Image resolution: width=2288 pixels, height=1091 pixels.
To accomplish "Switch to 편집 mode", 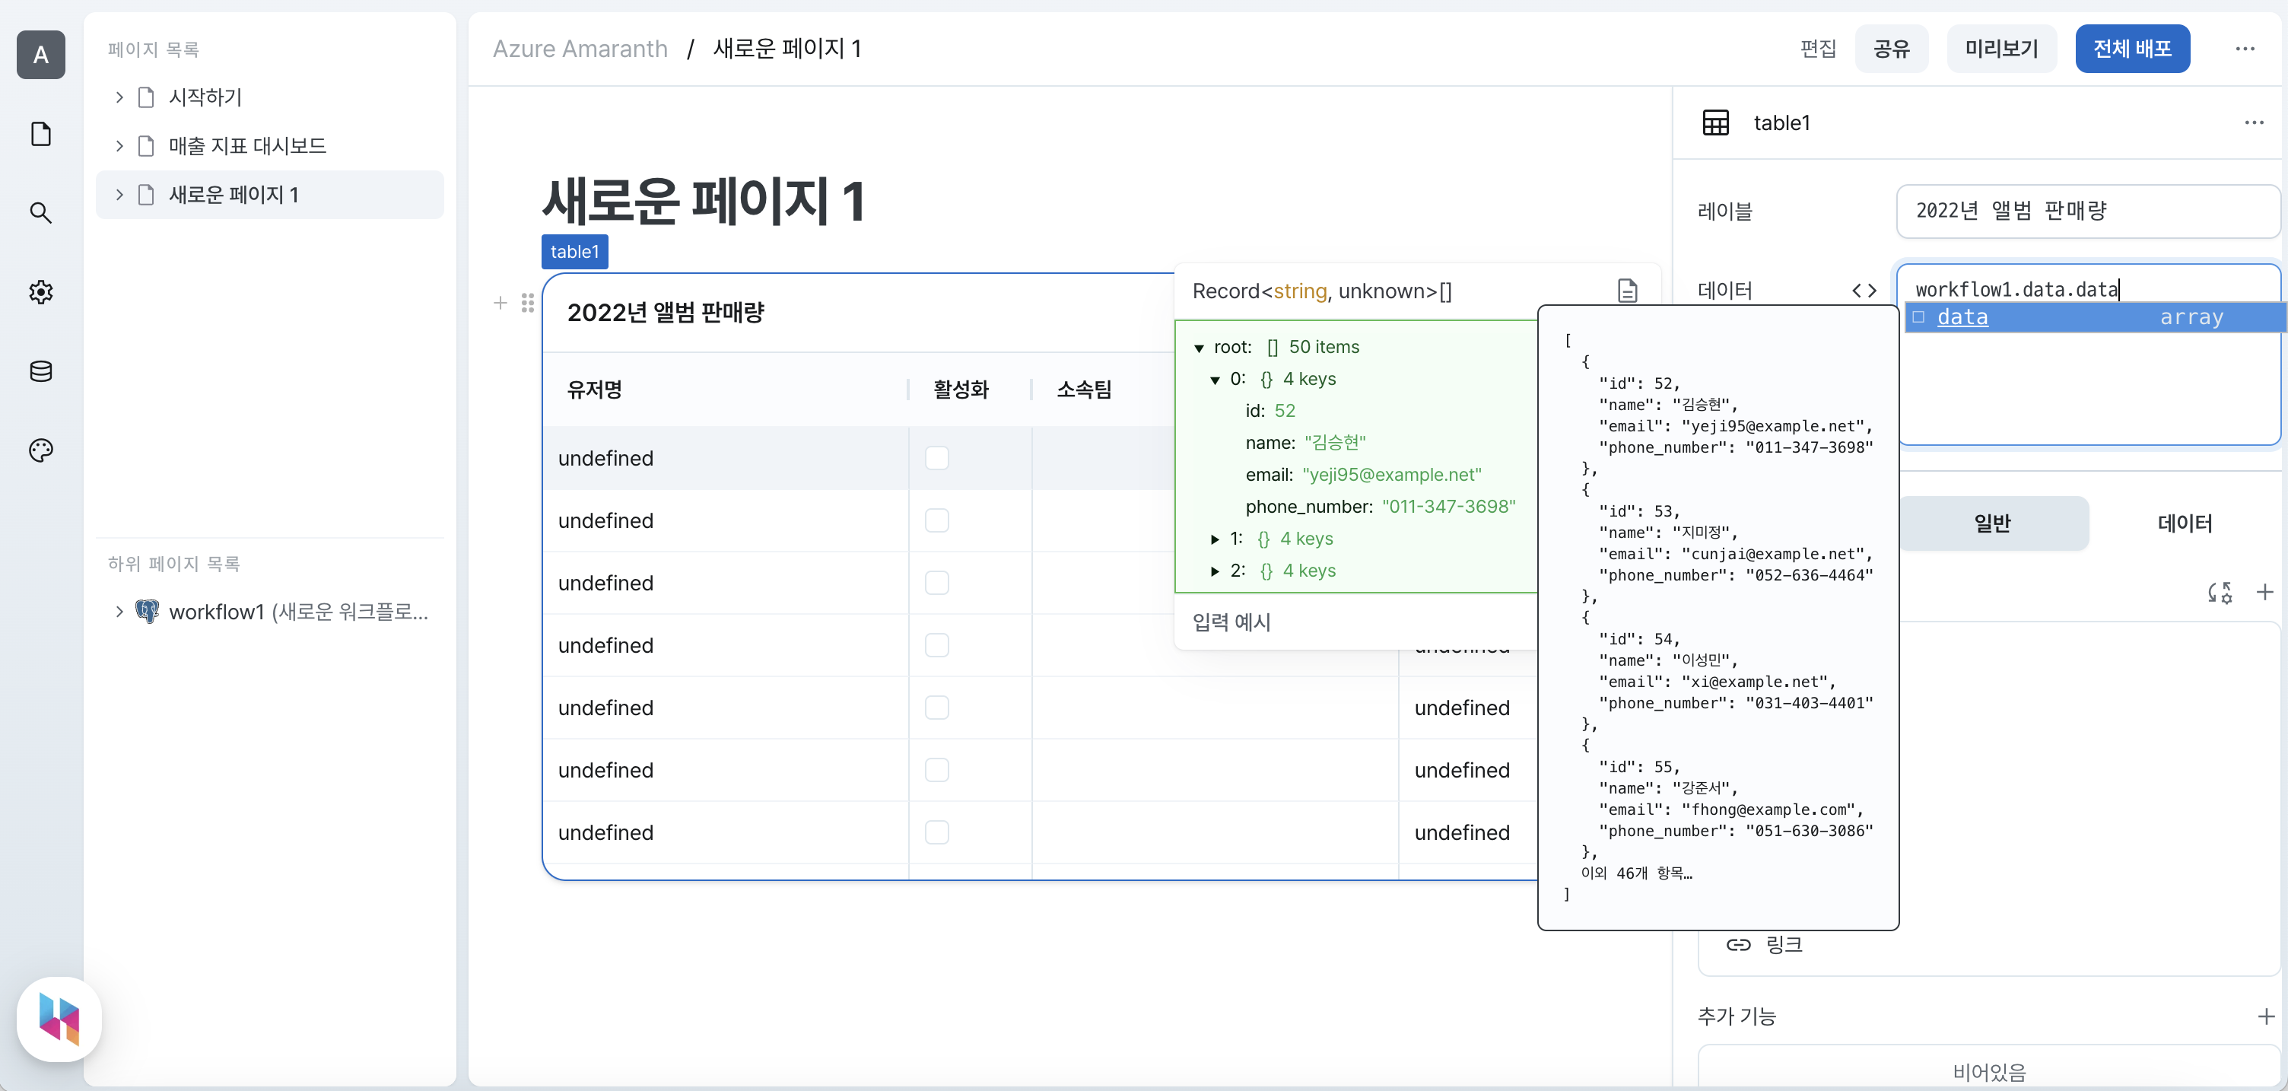I will pyautogui.click(x=1818, y=49).
